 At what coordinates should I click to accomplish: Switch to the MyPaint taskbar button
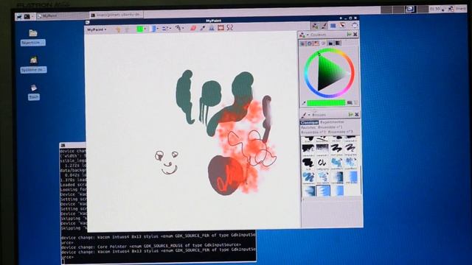tap(62, 16)
